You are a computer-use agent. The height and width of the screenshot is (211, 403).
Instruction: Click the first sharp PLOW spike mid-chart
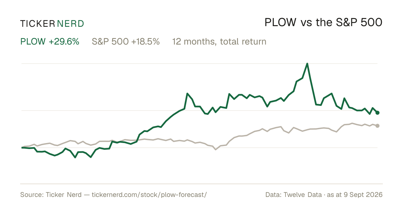coord(187,93)
